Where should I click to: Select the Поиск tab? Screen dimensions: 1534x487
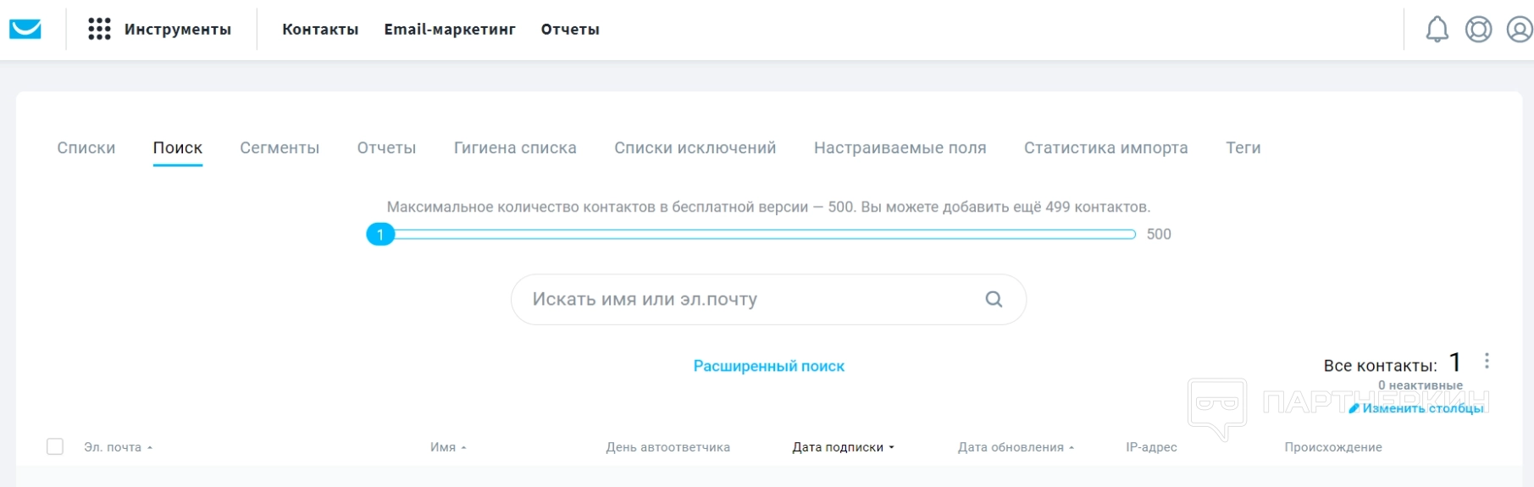[x=178, y=147]
